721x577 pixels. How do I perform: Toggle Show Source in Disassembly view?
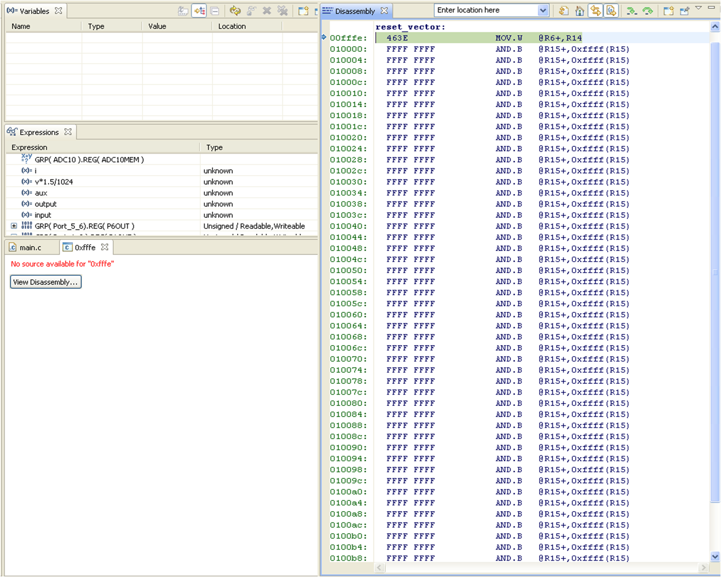(611, 11)
